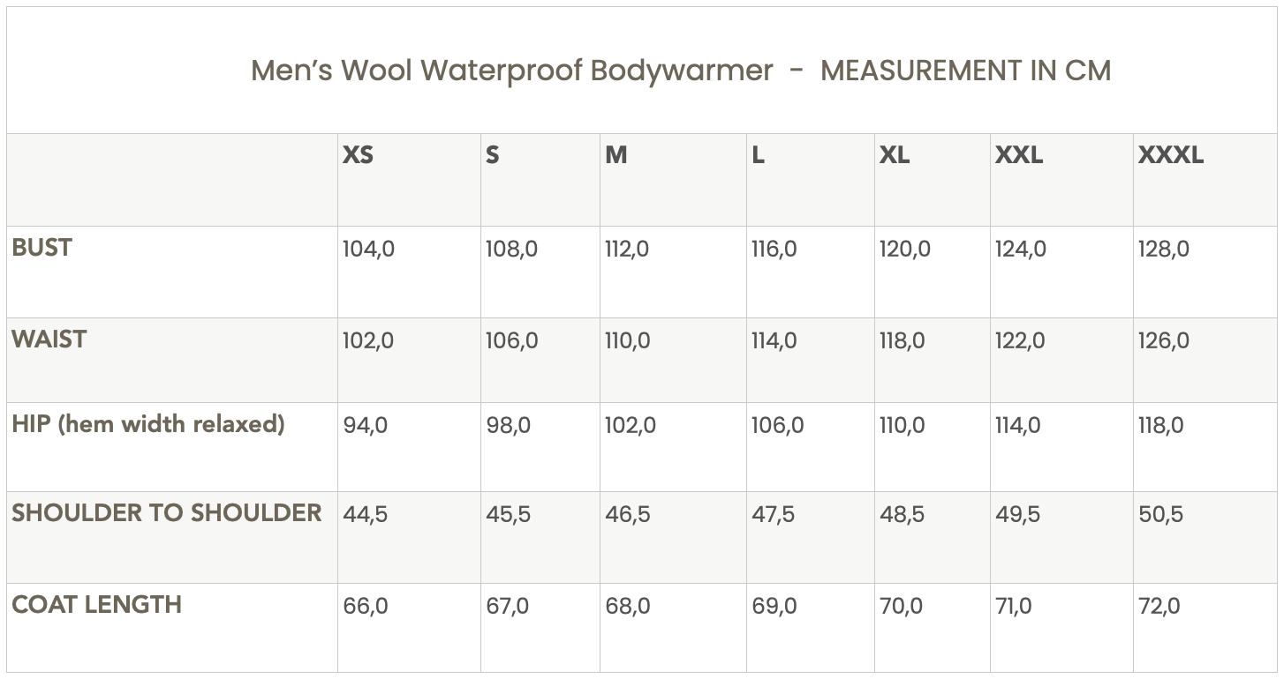The image size is (1284, 679).
Task: Click bust measurement 104,0 for XS
Action: 368,250
